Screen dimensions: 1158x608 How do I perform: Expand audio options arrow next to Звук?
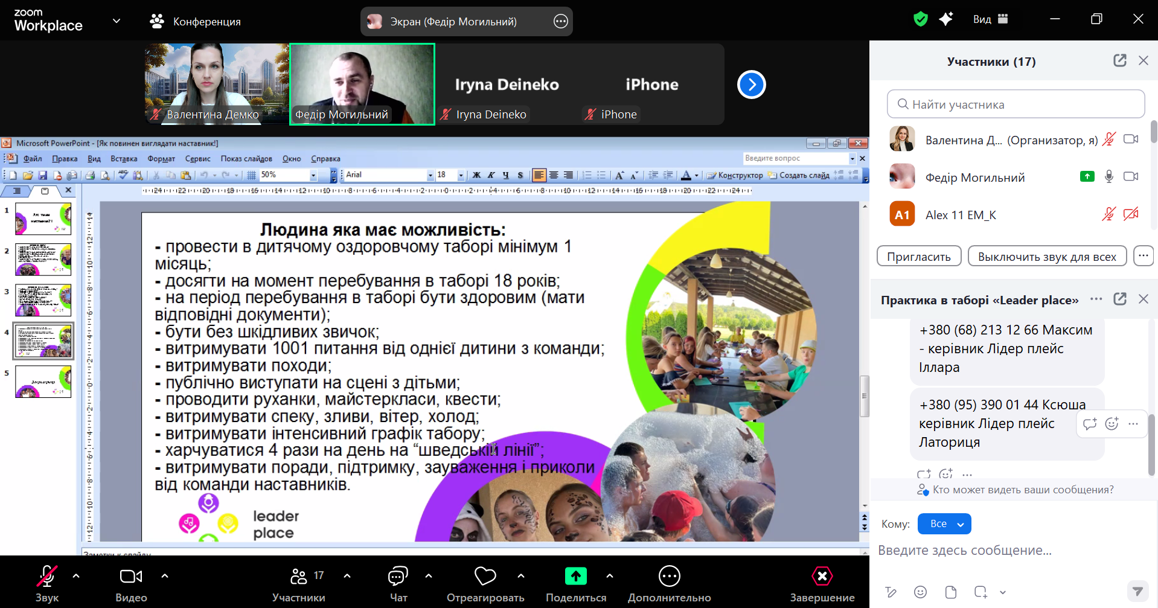[x=76, y=576]
